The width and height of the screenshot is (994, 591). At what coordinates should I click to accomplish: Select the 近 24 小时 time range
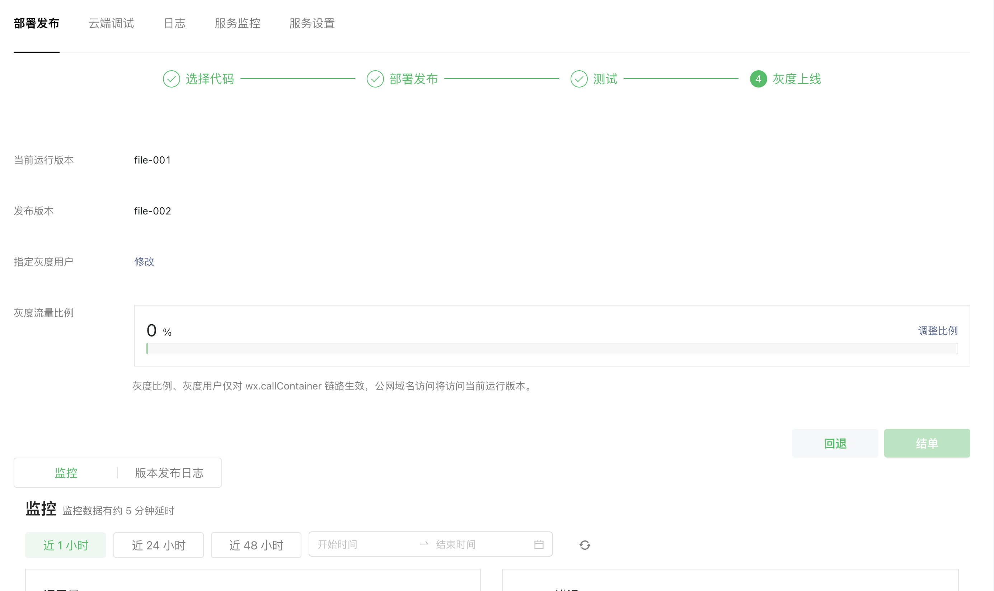(x=159, y=545)
